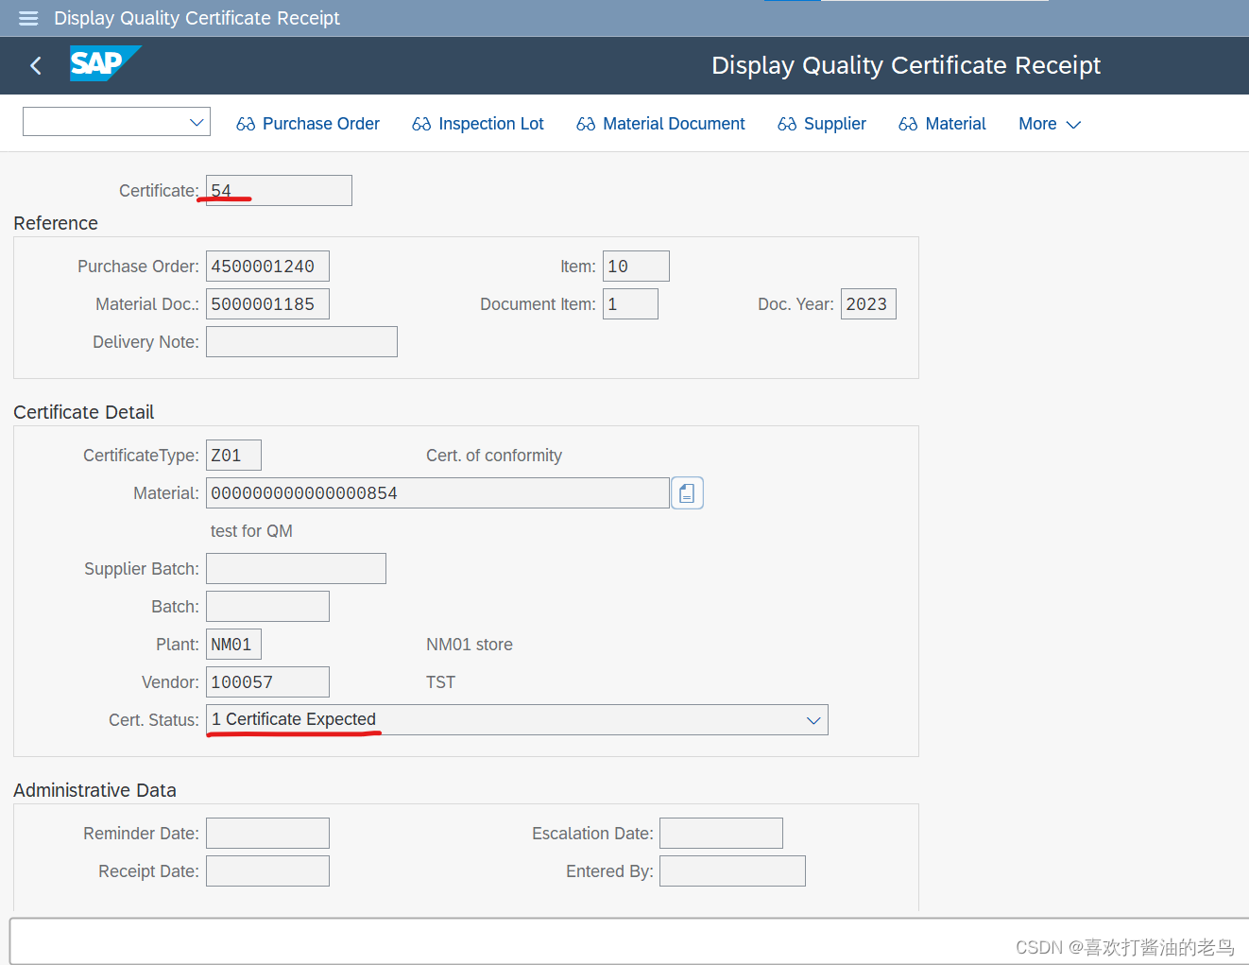This screenshot has width=1249, height=965.
Task: Open the empty combo box in the toolbar
Action: 115,122
